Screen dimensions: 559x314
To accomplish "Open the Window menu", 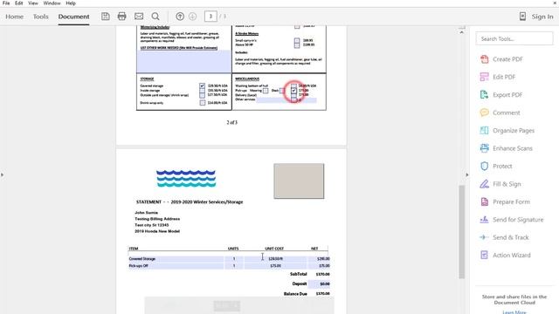I will click(x=52, y=3).
